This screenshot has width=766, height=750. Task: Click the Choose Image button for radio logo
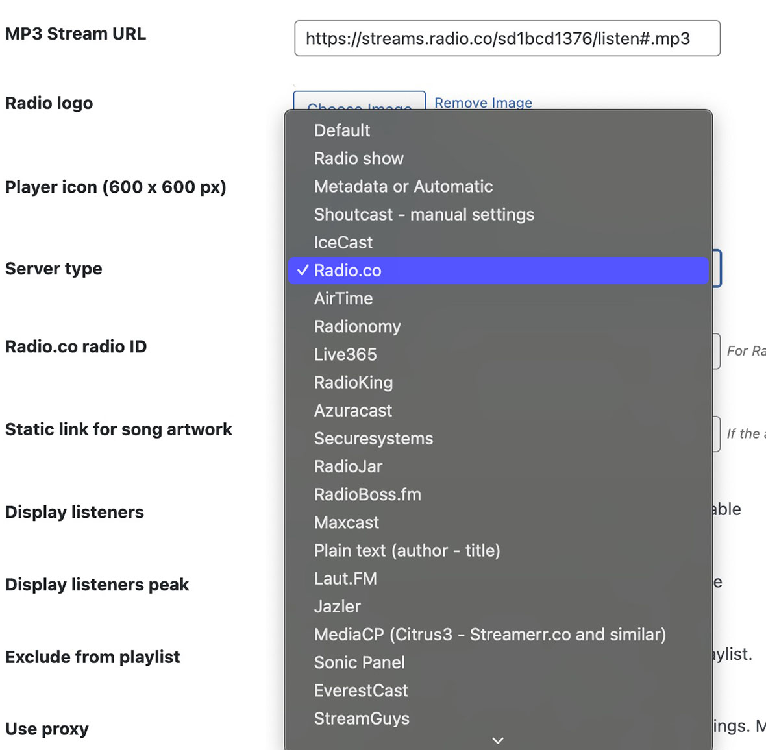click(x=360, y=107)
